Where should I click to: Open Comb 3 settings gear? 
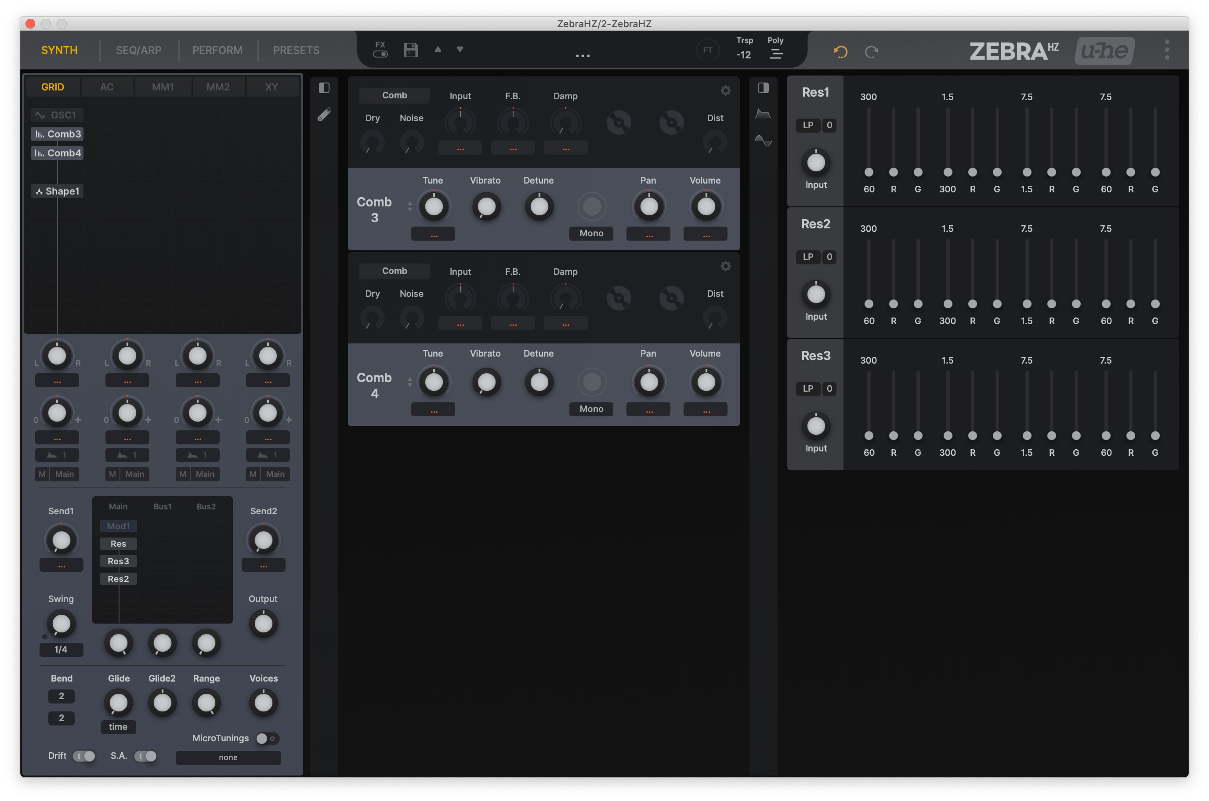click(726, 90)
